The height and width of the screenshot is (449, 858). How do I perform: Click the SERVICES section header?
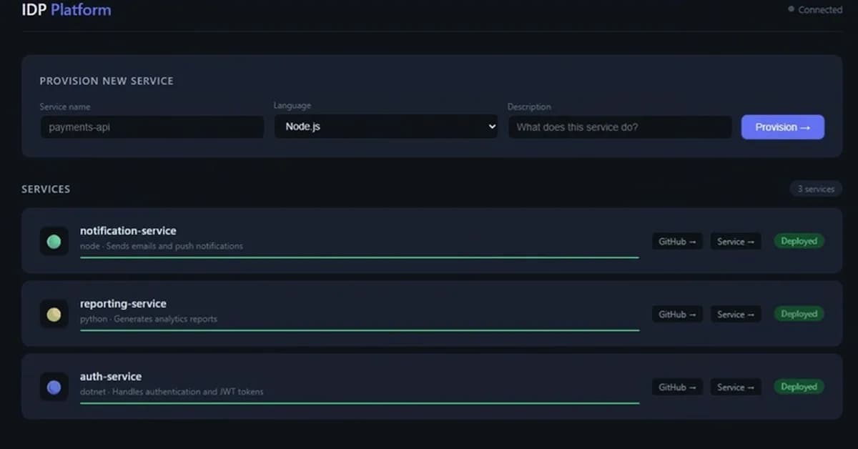point(46,189)
